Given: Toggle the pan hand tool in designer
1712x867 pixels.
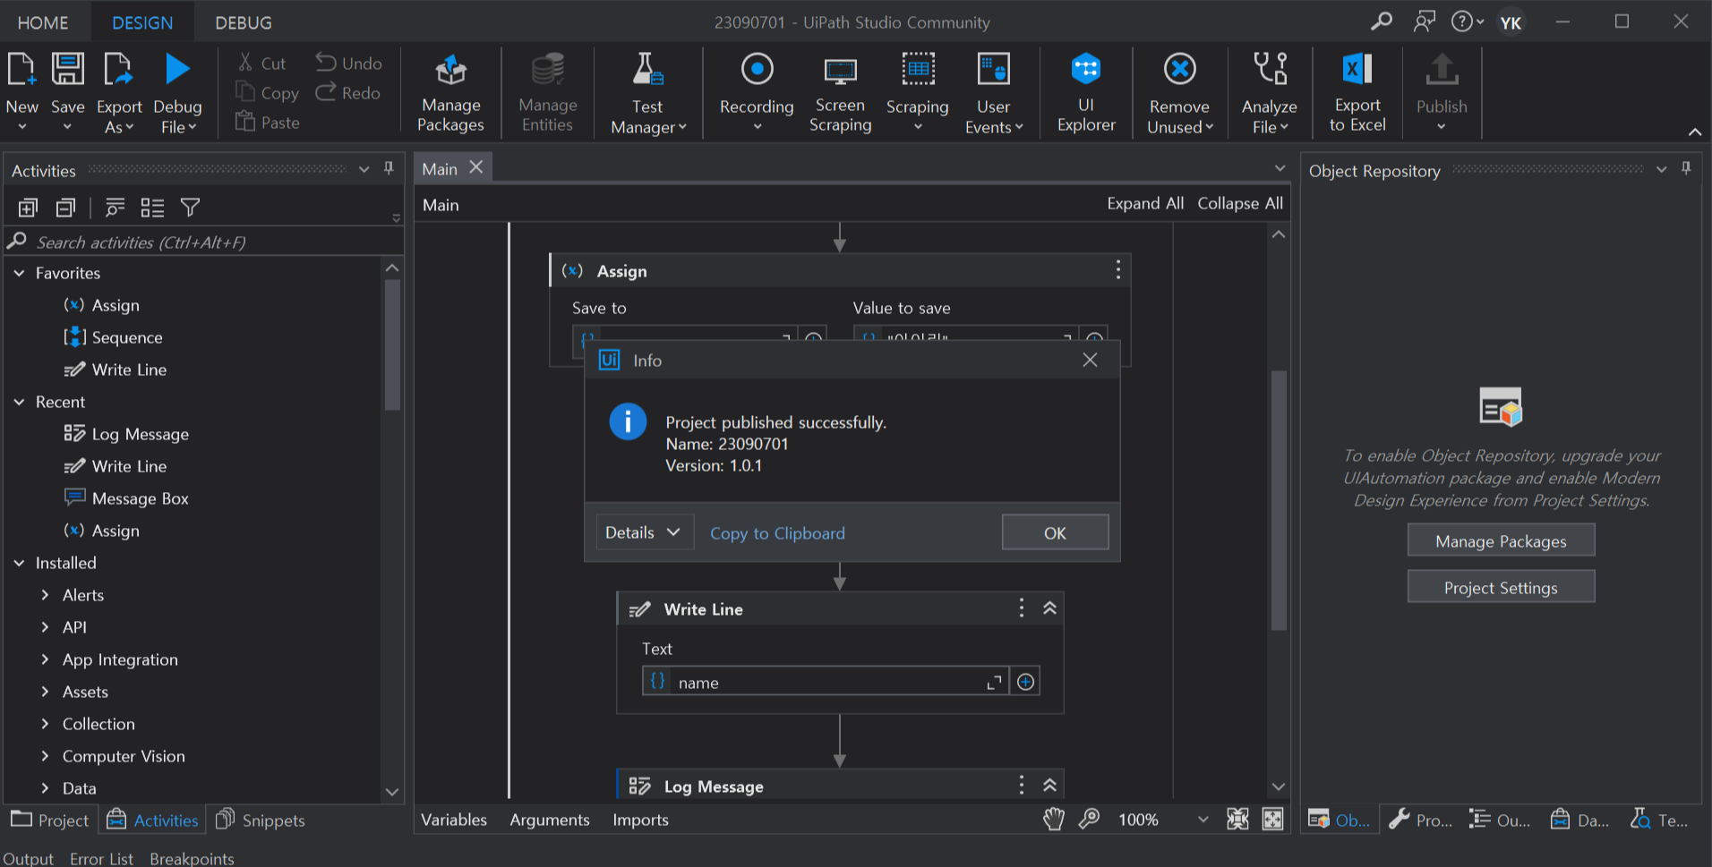Looking at the screenshot, I should (1054, 819).
